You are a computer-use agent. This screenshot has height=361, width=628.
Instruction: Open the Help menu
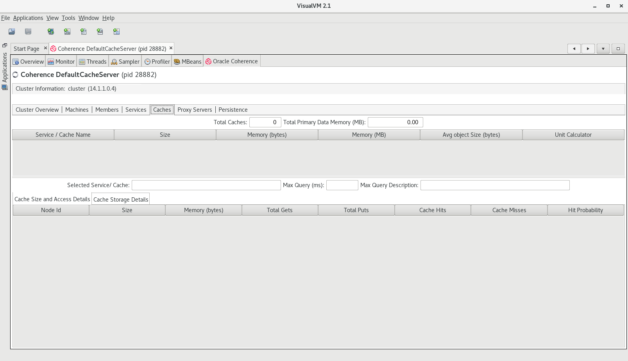click(x=108, y=18)
